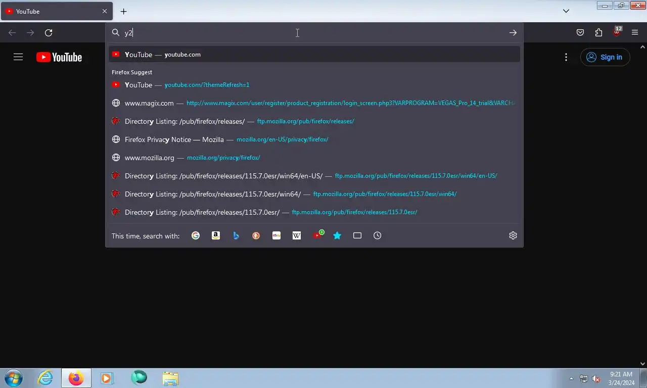The height and width of the screenshot is (388, 647).
Task: Open the Save to Pocket icon
Action: click(580, 33)
